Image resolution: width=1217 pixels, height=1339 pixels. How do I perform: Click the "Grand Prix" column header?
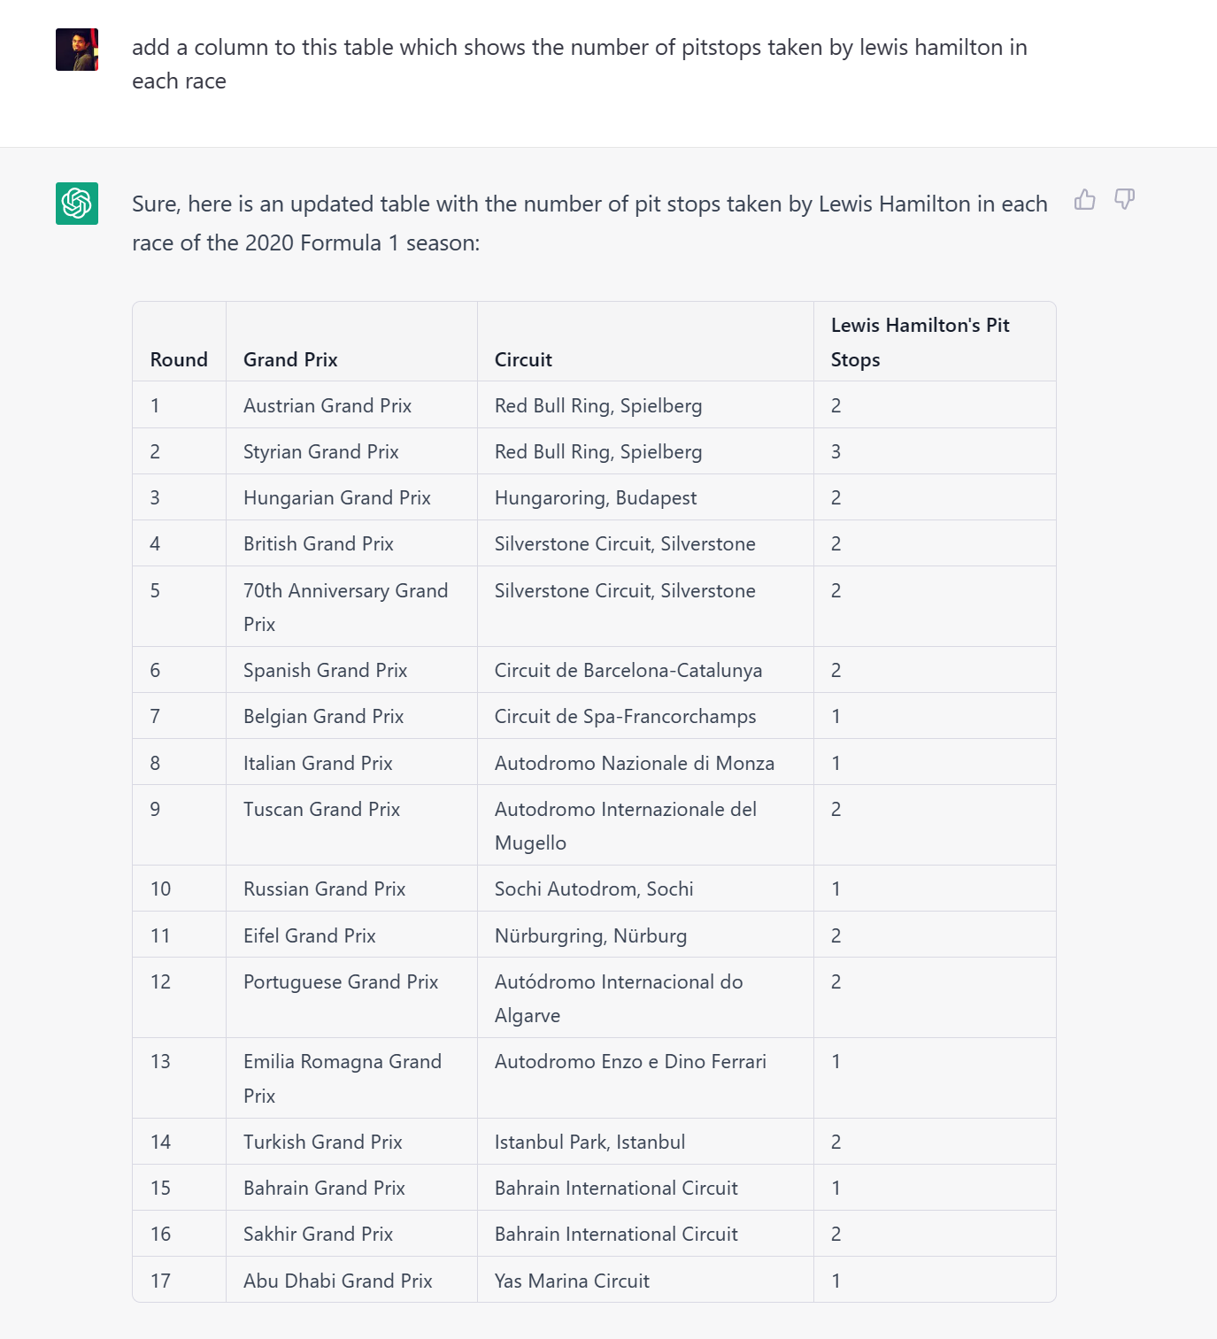tap(290, 359)
